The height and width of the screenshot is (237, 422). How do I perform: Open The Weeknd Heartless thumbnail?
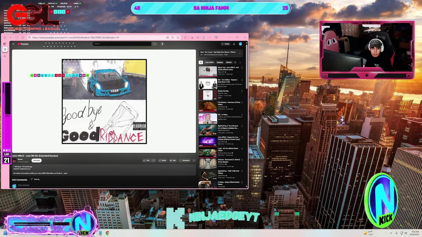pos(208,106)
